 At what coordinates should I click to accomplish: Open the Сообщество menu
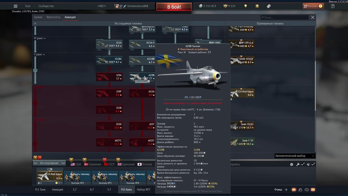pyautogui.click(x=46, y=6)
